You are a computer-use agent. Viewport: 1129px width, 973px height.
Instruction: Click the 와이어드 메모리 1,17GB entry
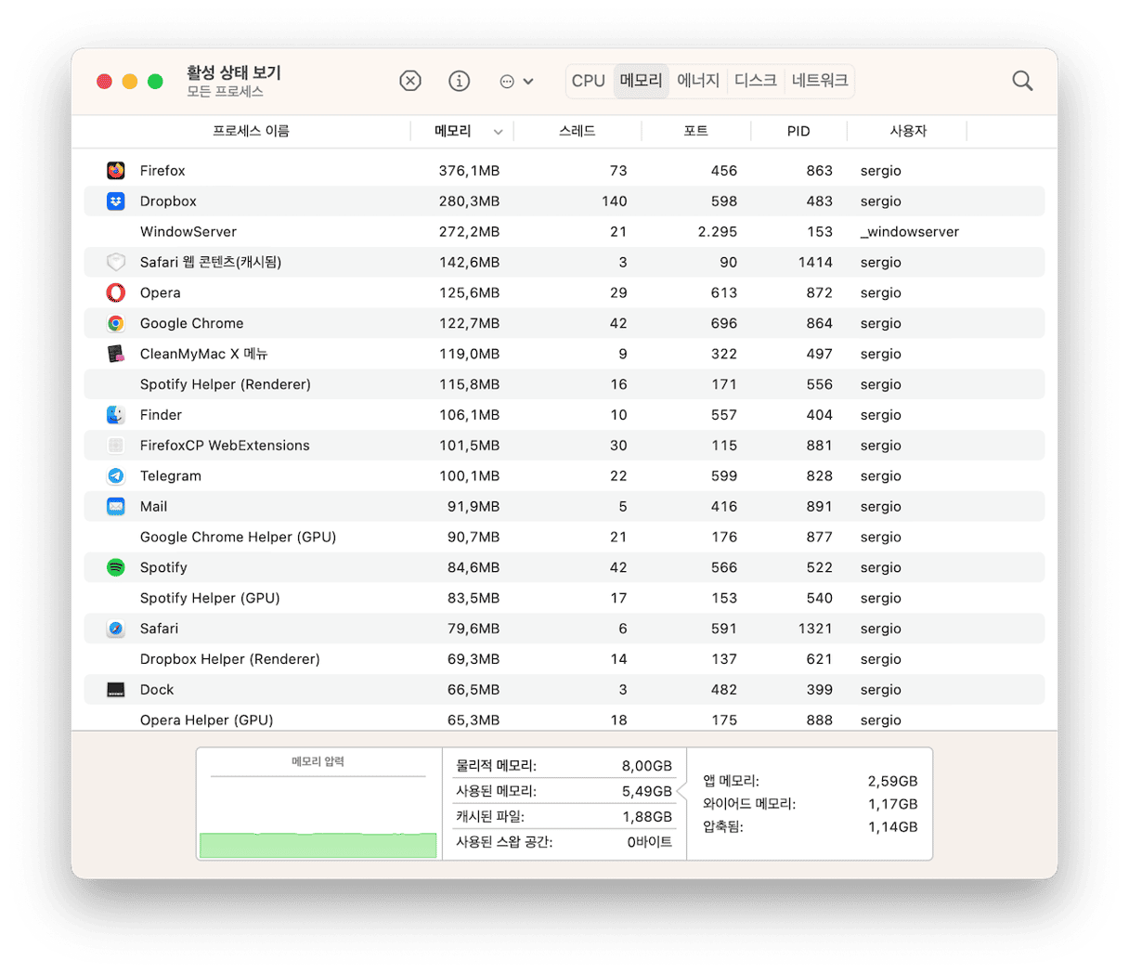click(810, 804)
